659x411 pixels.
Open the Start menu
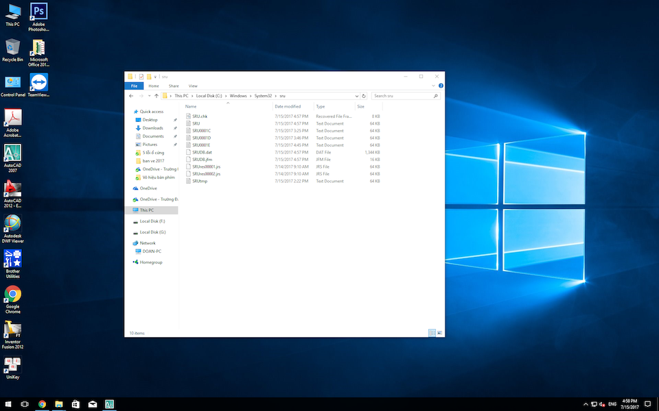click(7, 404)
